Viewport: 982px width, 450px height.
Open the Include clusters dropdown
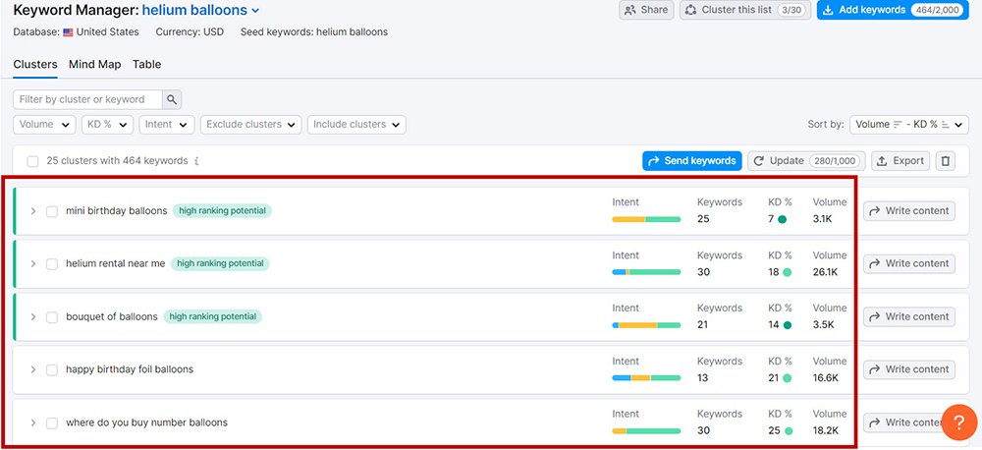pyautogui.click(x=356, y=125)
